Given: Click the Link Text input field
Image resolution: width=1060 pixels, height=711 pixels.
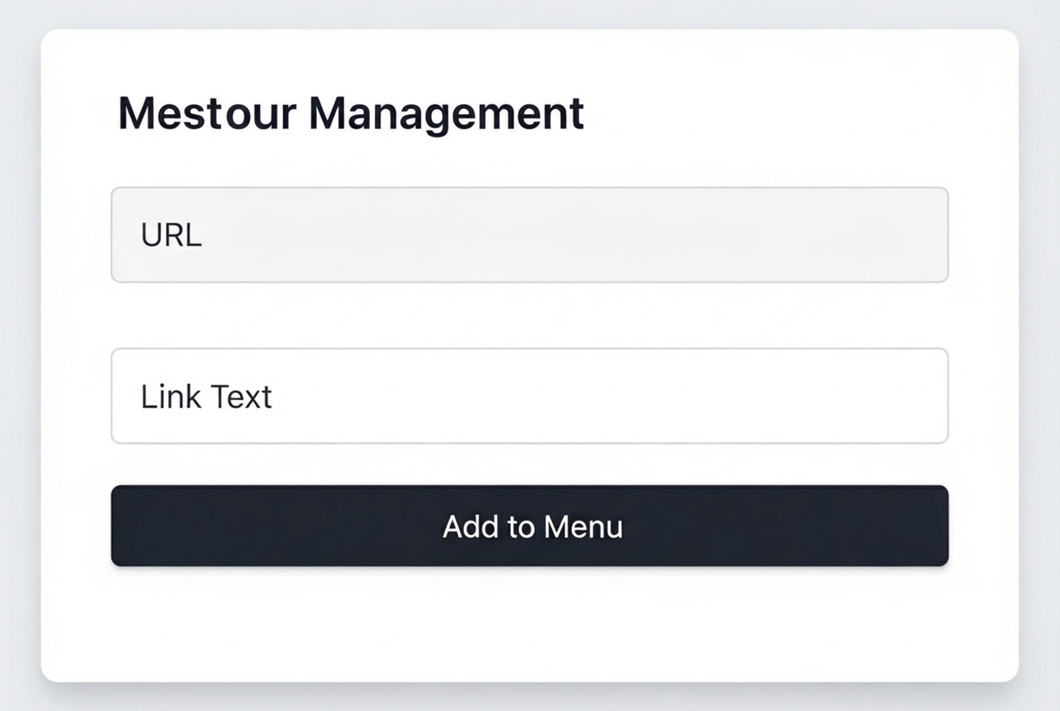Looking at the screenshot, I should coord(528,396).
